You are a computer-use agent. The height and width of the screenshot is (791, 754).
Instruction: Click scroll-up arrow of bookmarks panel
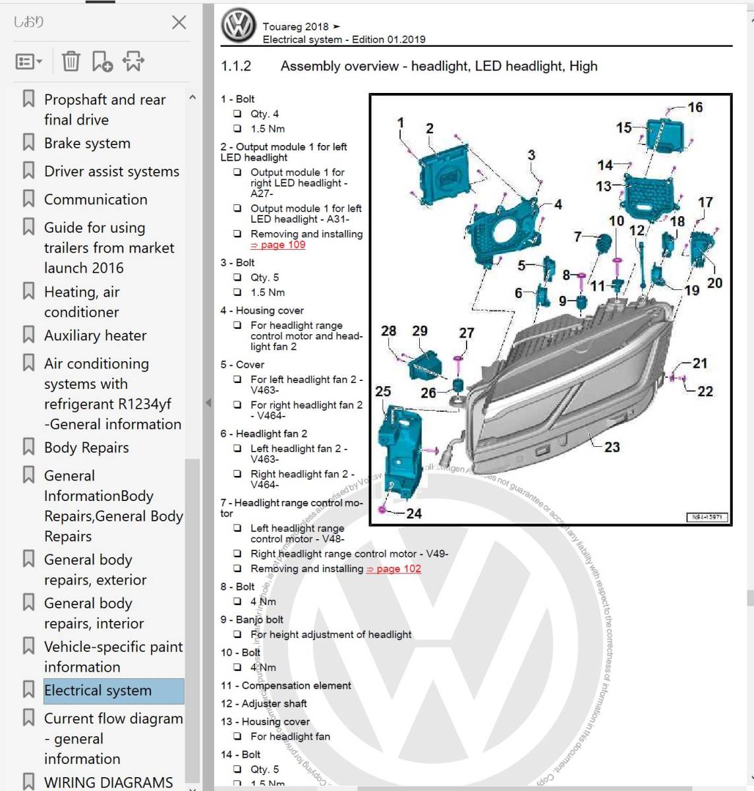[192, 98]
